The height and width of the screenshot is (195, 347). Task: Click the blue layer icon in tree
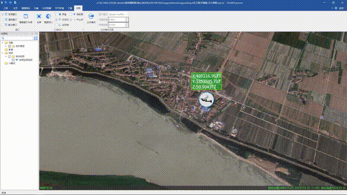pos(17,60)
